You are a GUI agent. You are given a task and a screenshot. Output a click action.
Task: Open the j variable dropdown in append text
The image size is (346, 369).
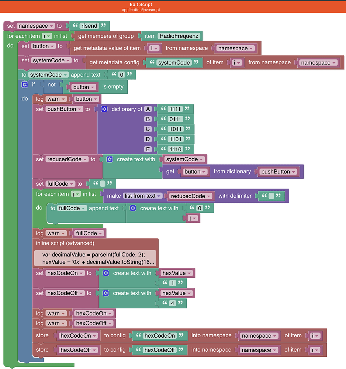coord(192,218)
